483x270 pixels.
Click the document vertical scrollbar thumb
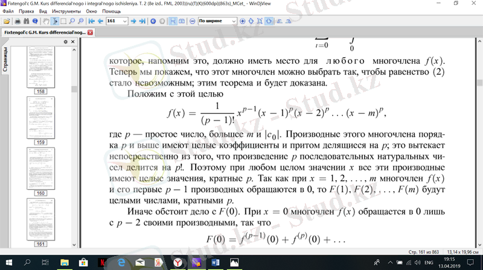(x=479, y=83)
